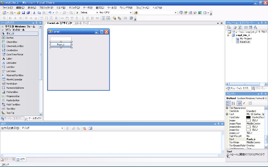Open the Object Browser from toolbar icon
The height and width of the screenshot is (167, 268).
190,13
